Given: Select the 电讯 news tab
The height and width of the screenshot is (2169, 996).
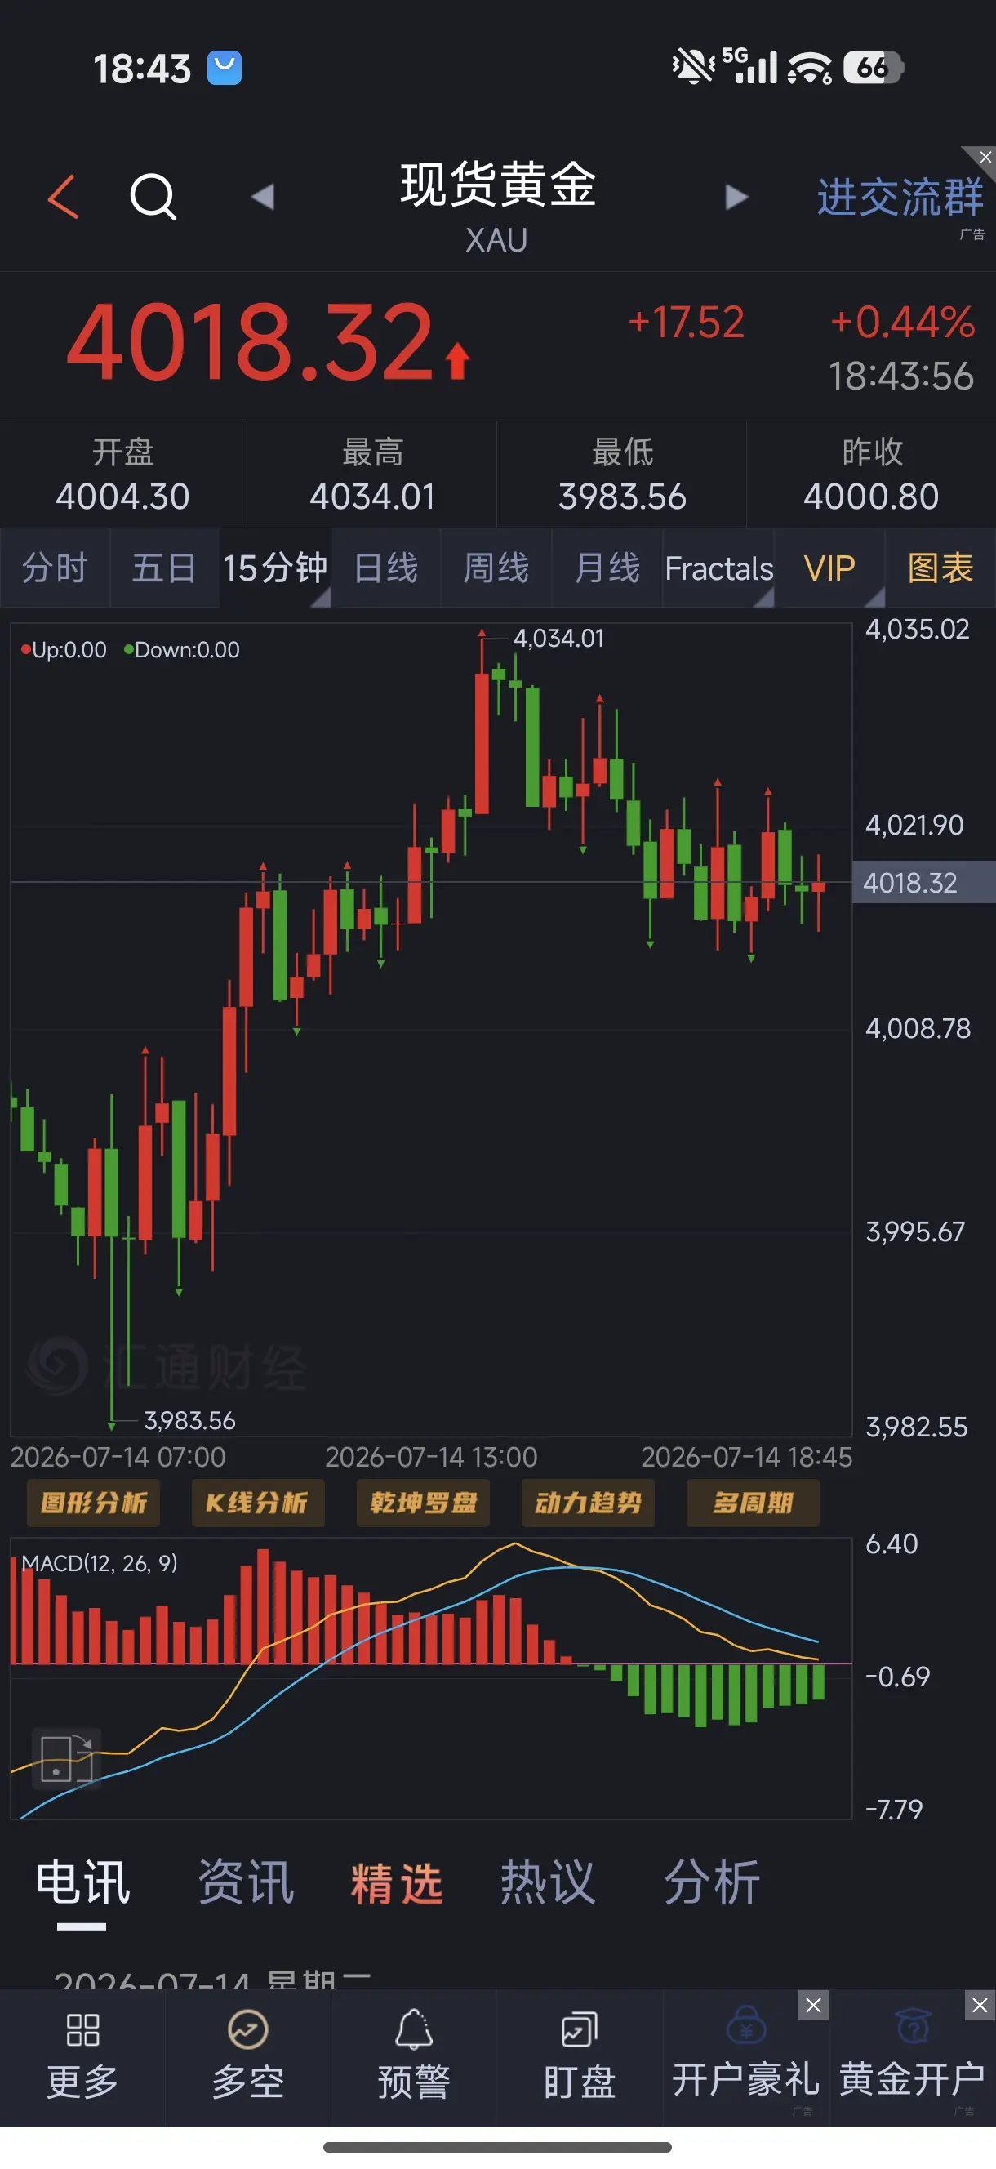Looking at the screenshot, I should coord(82,1882).
